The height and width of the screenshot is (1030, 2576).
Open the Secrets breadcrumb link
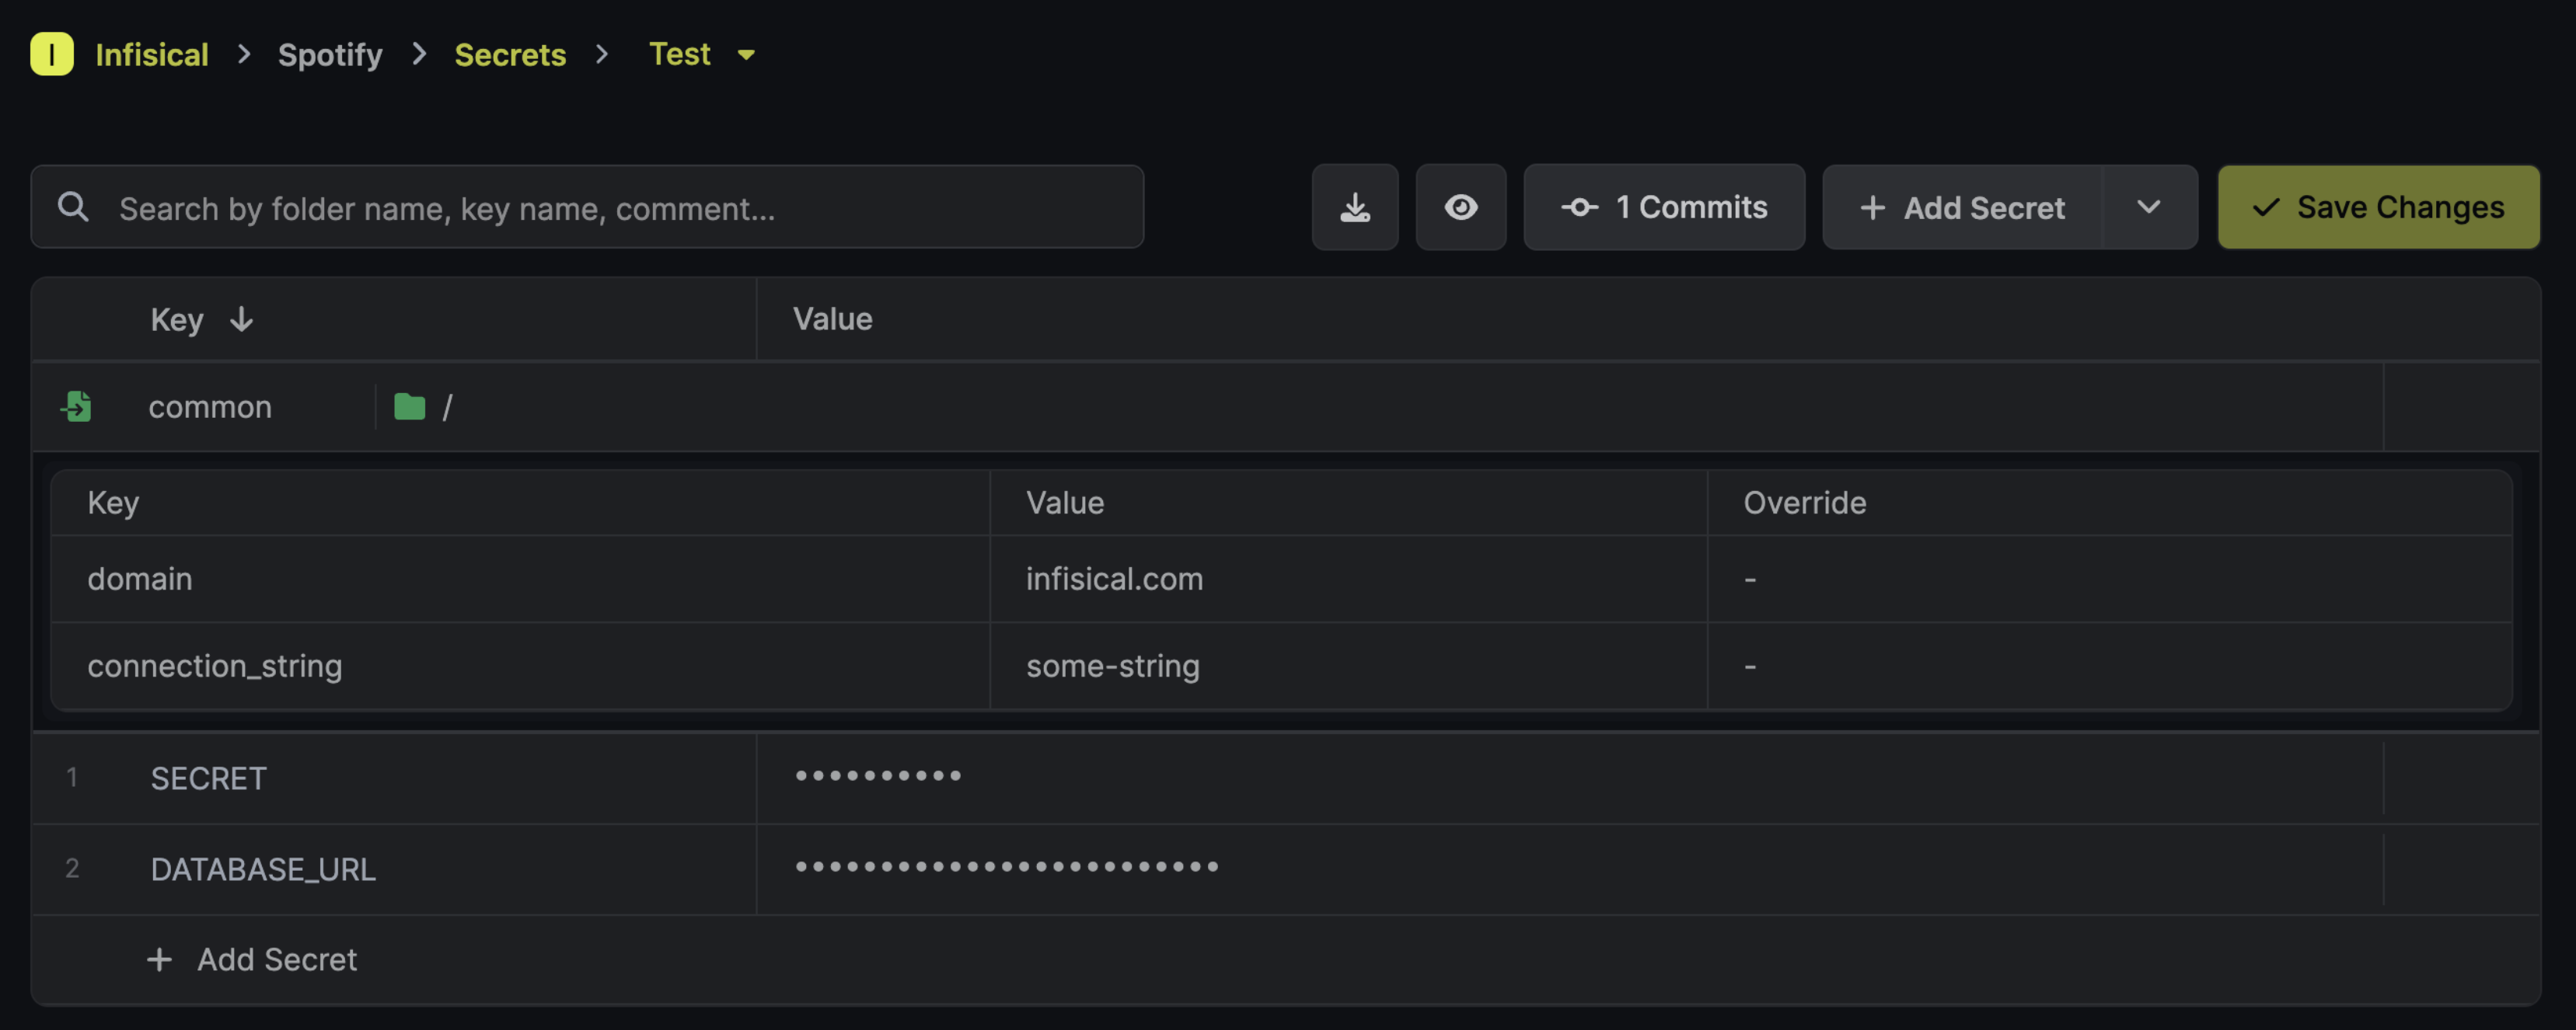(x=510, y=55)
